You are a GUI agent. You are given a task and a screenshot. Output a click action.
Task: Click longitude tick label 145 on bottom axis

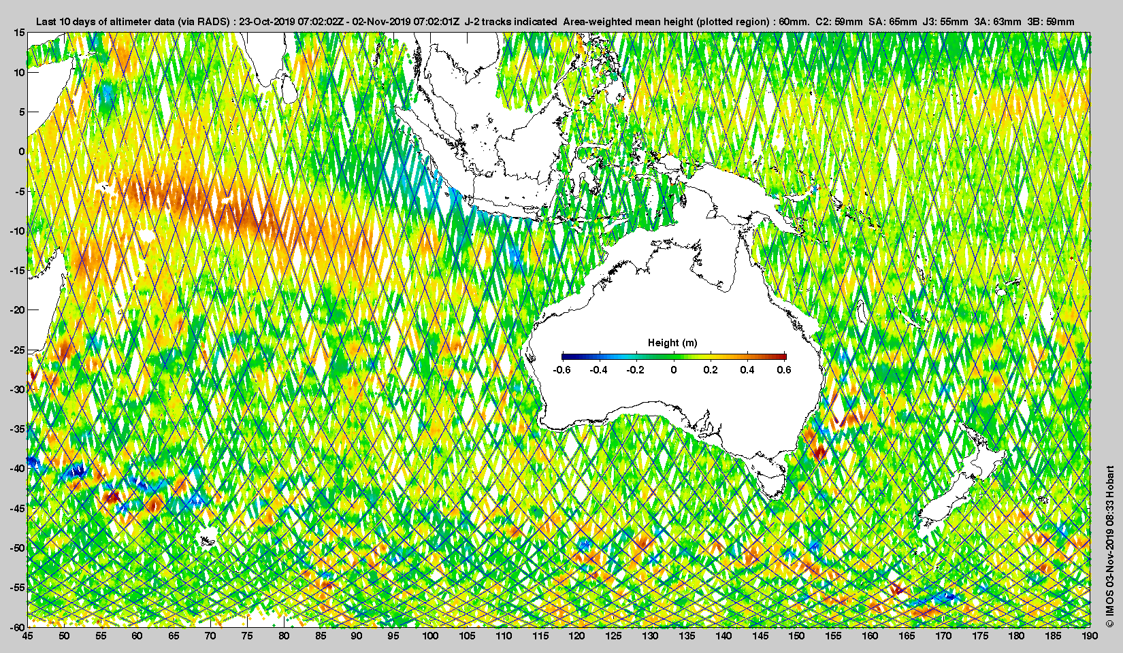coord(760,636)
